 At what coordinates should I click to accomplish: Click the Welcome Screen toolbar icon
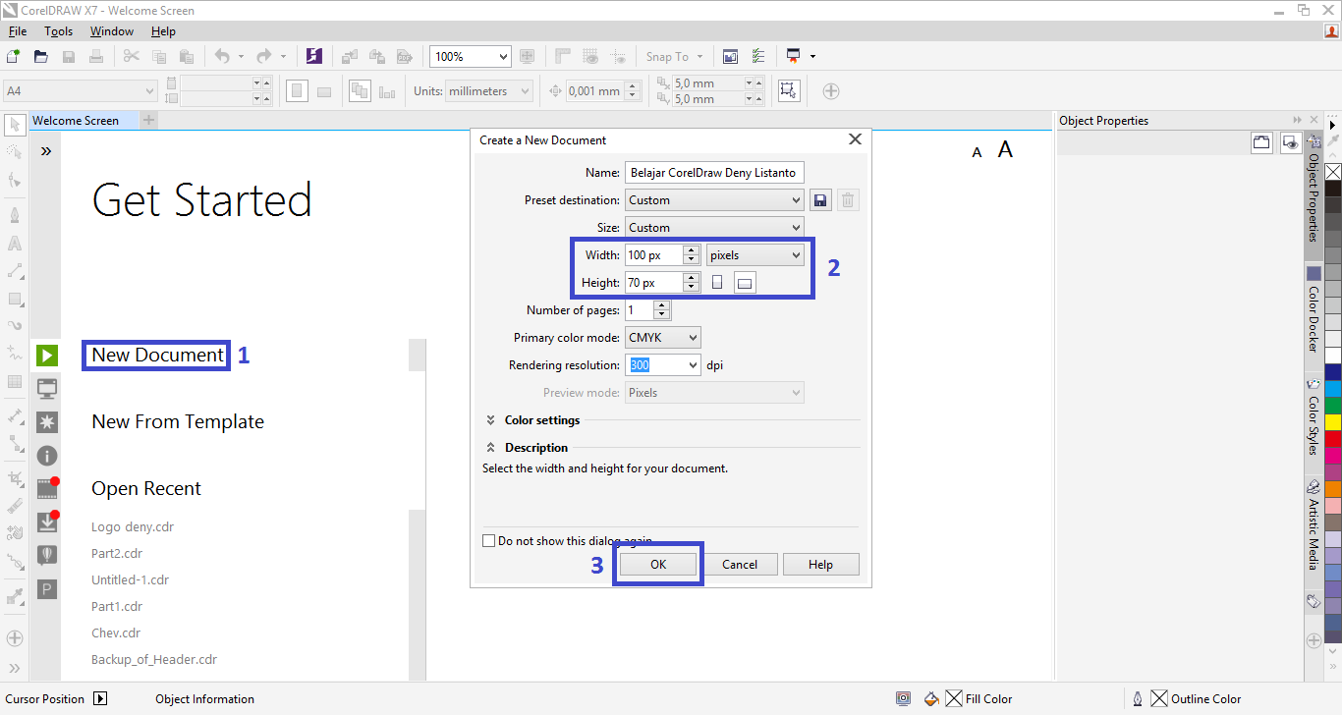730,56
